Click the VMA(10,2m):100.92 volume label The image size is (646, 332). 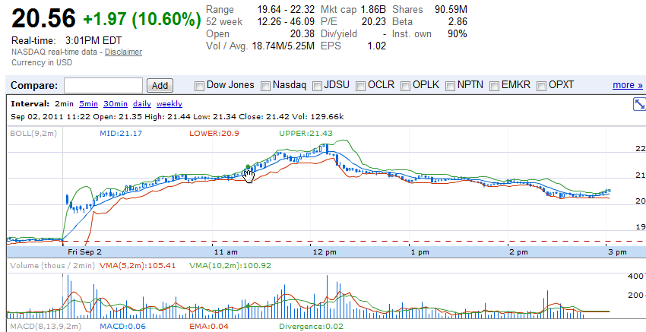[x=230, y=266]
